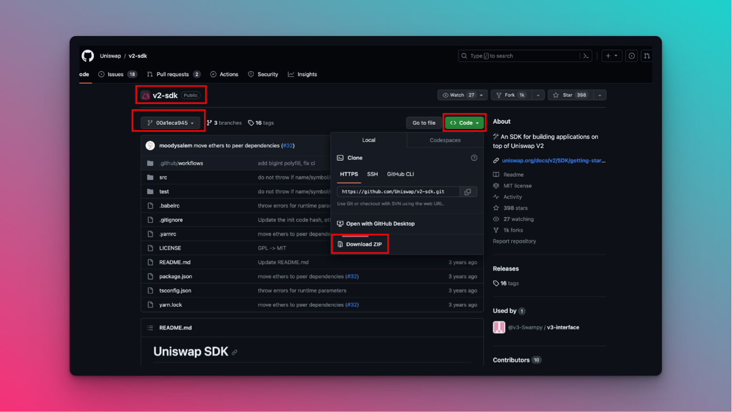Open the v2-sdk breadcrumb link
732x412 pixels.
coord(138,56)
